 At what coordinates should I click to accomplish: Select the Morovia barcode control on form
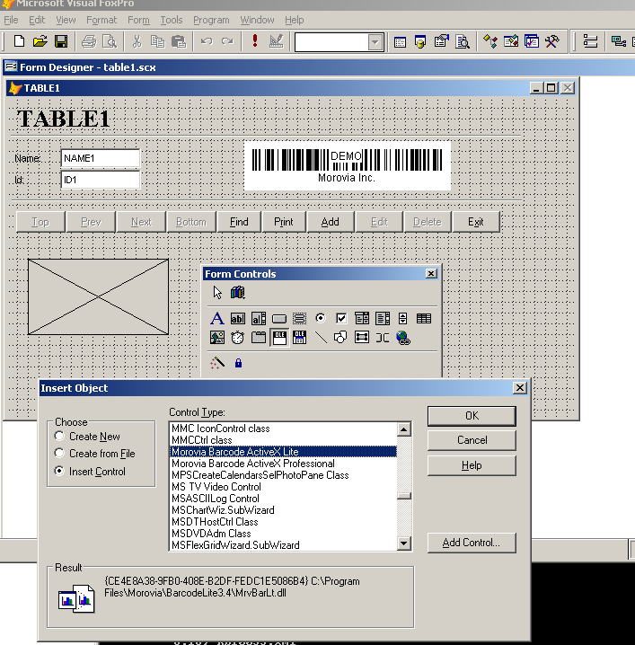click(x=348, y=166)
